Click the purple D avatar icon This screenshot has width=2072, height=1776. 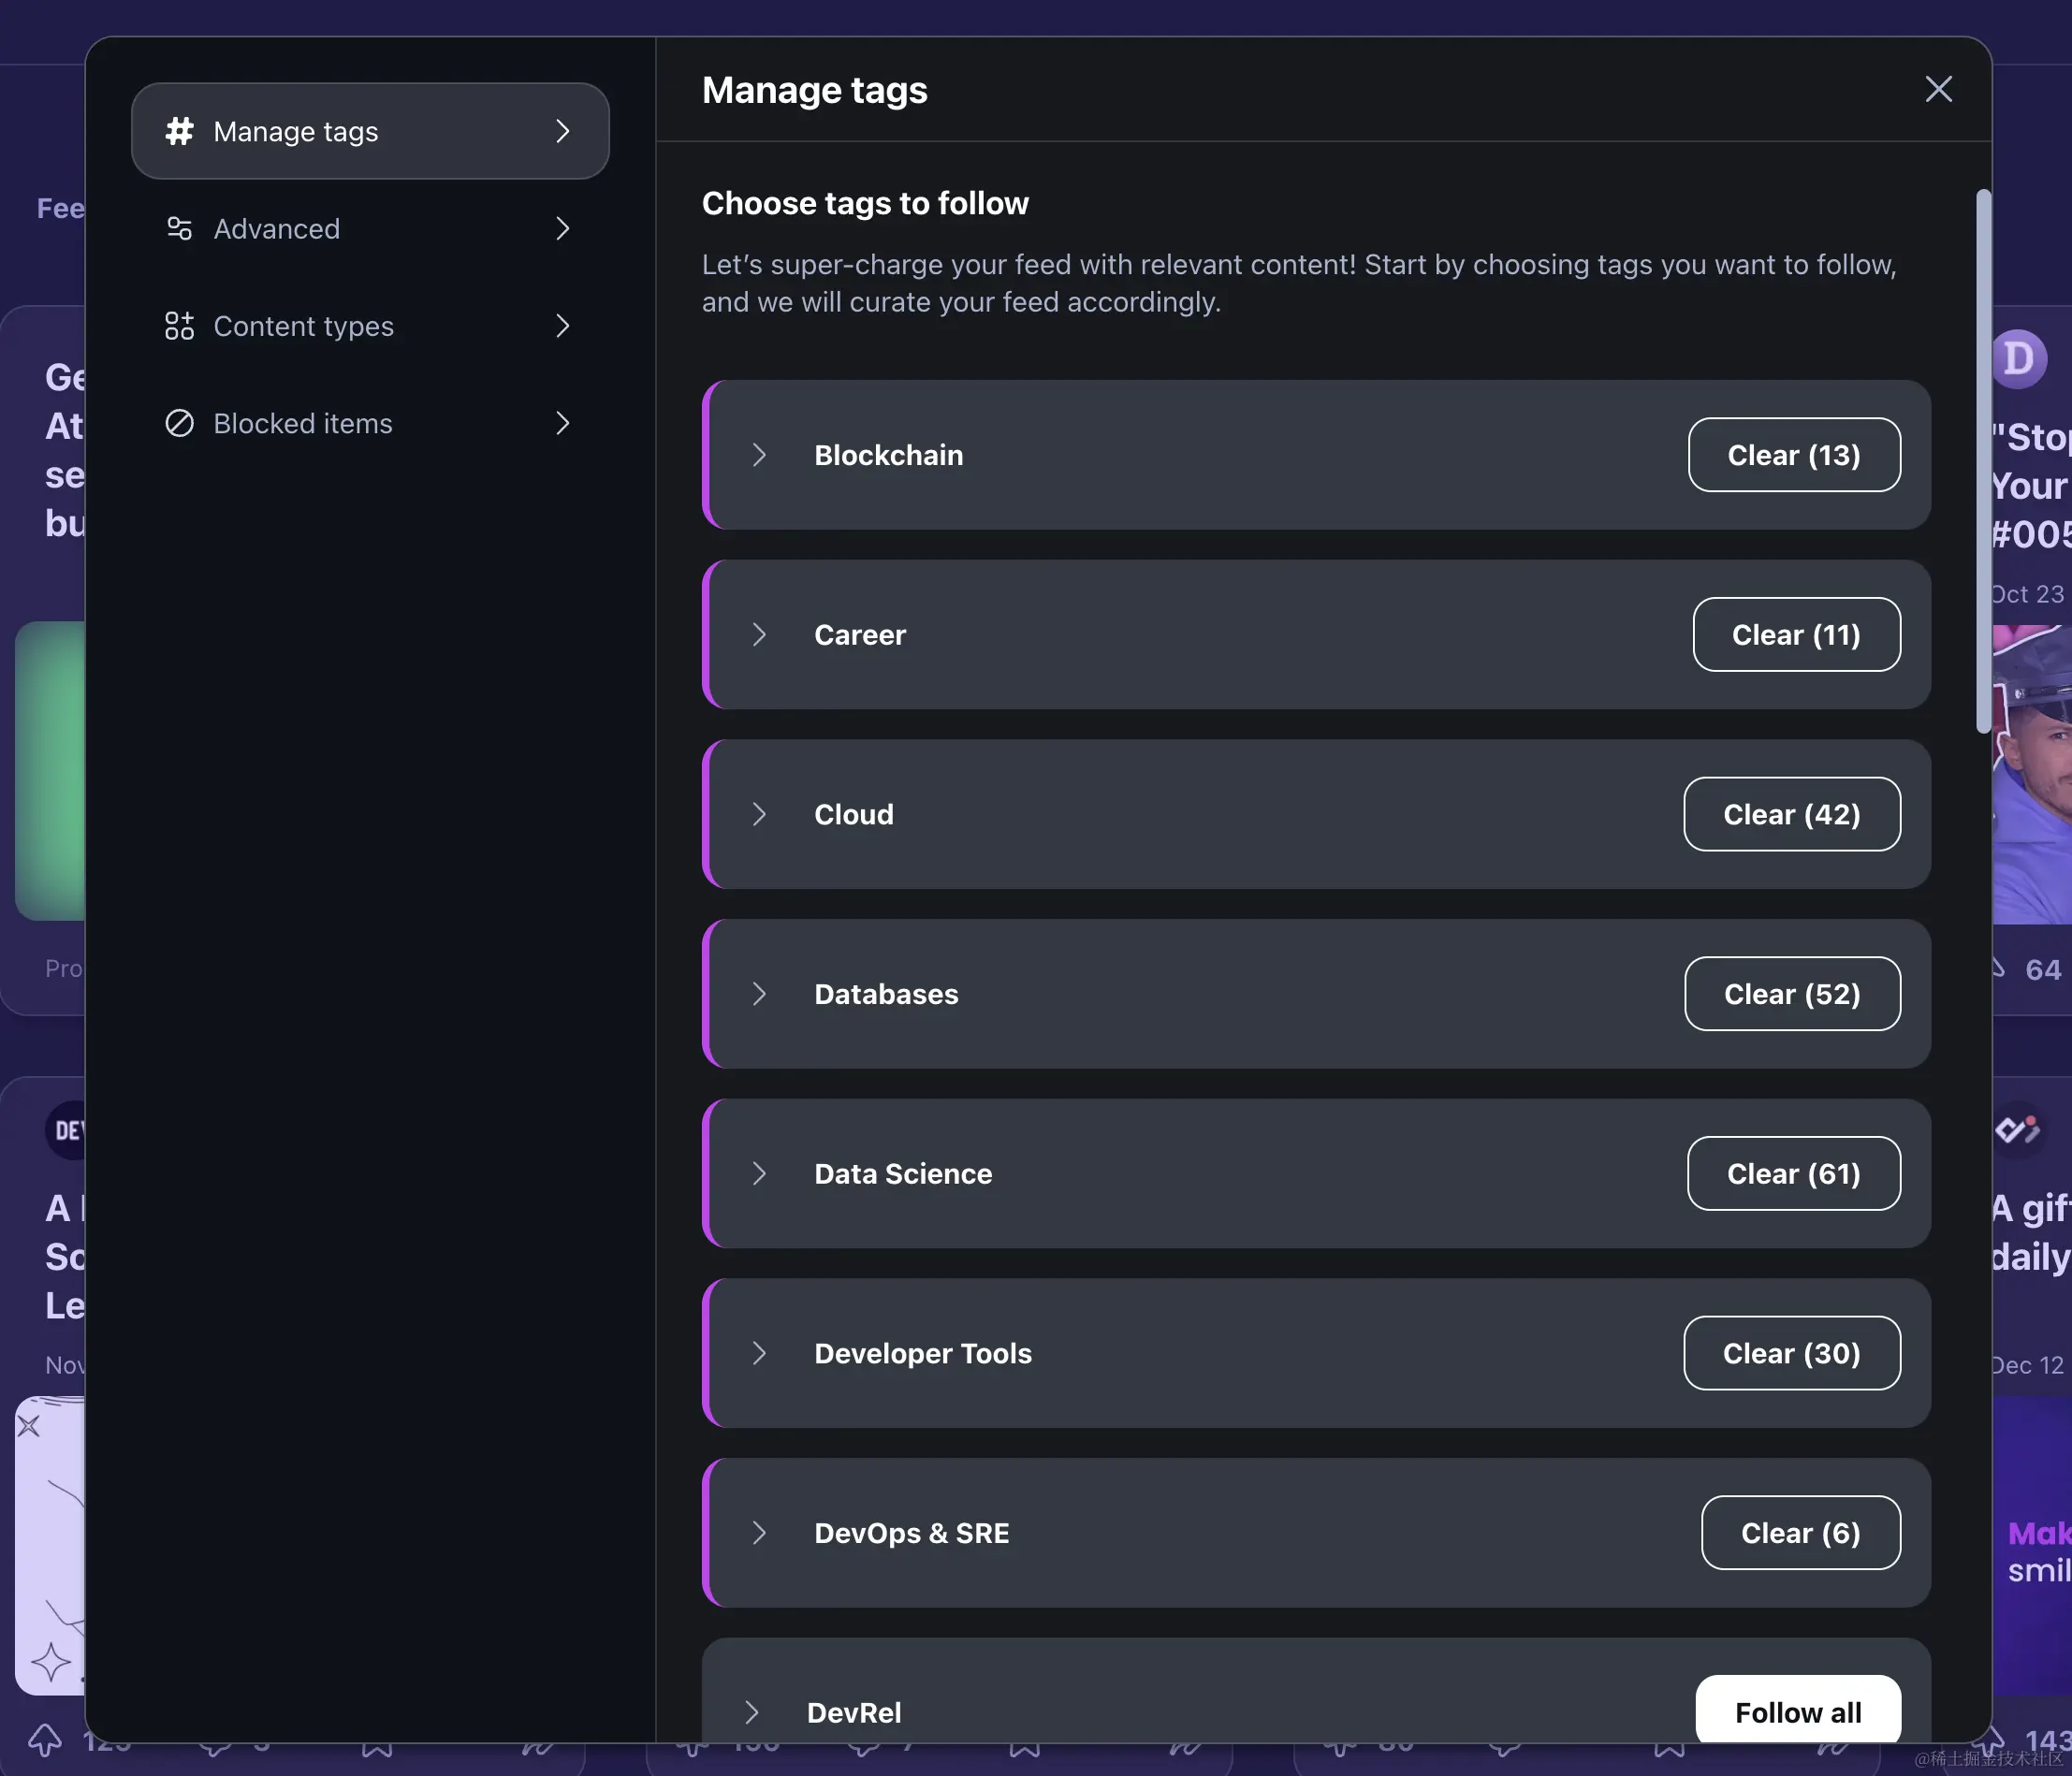pos(2018,359)
